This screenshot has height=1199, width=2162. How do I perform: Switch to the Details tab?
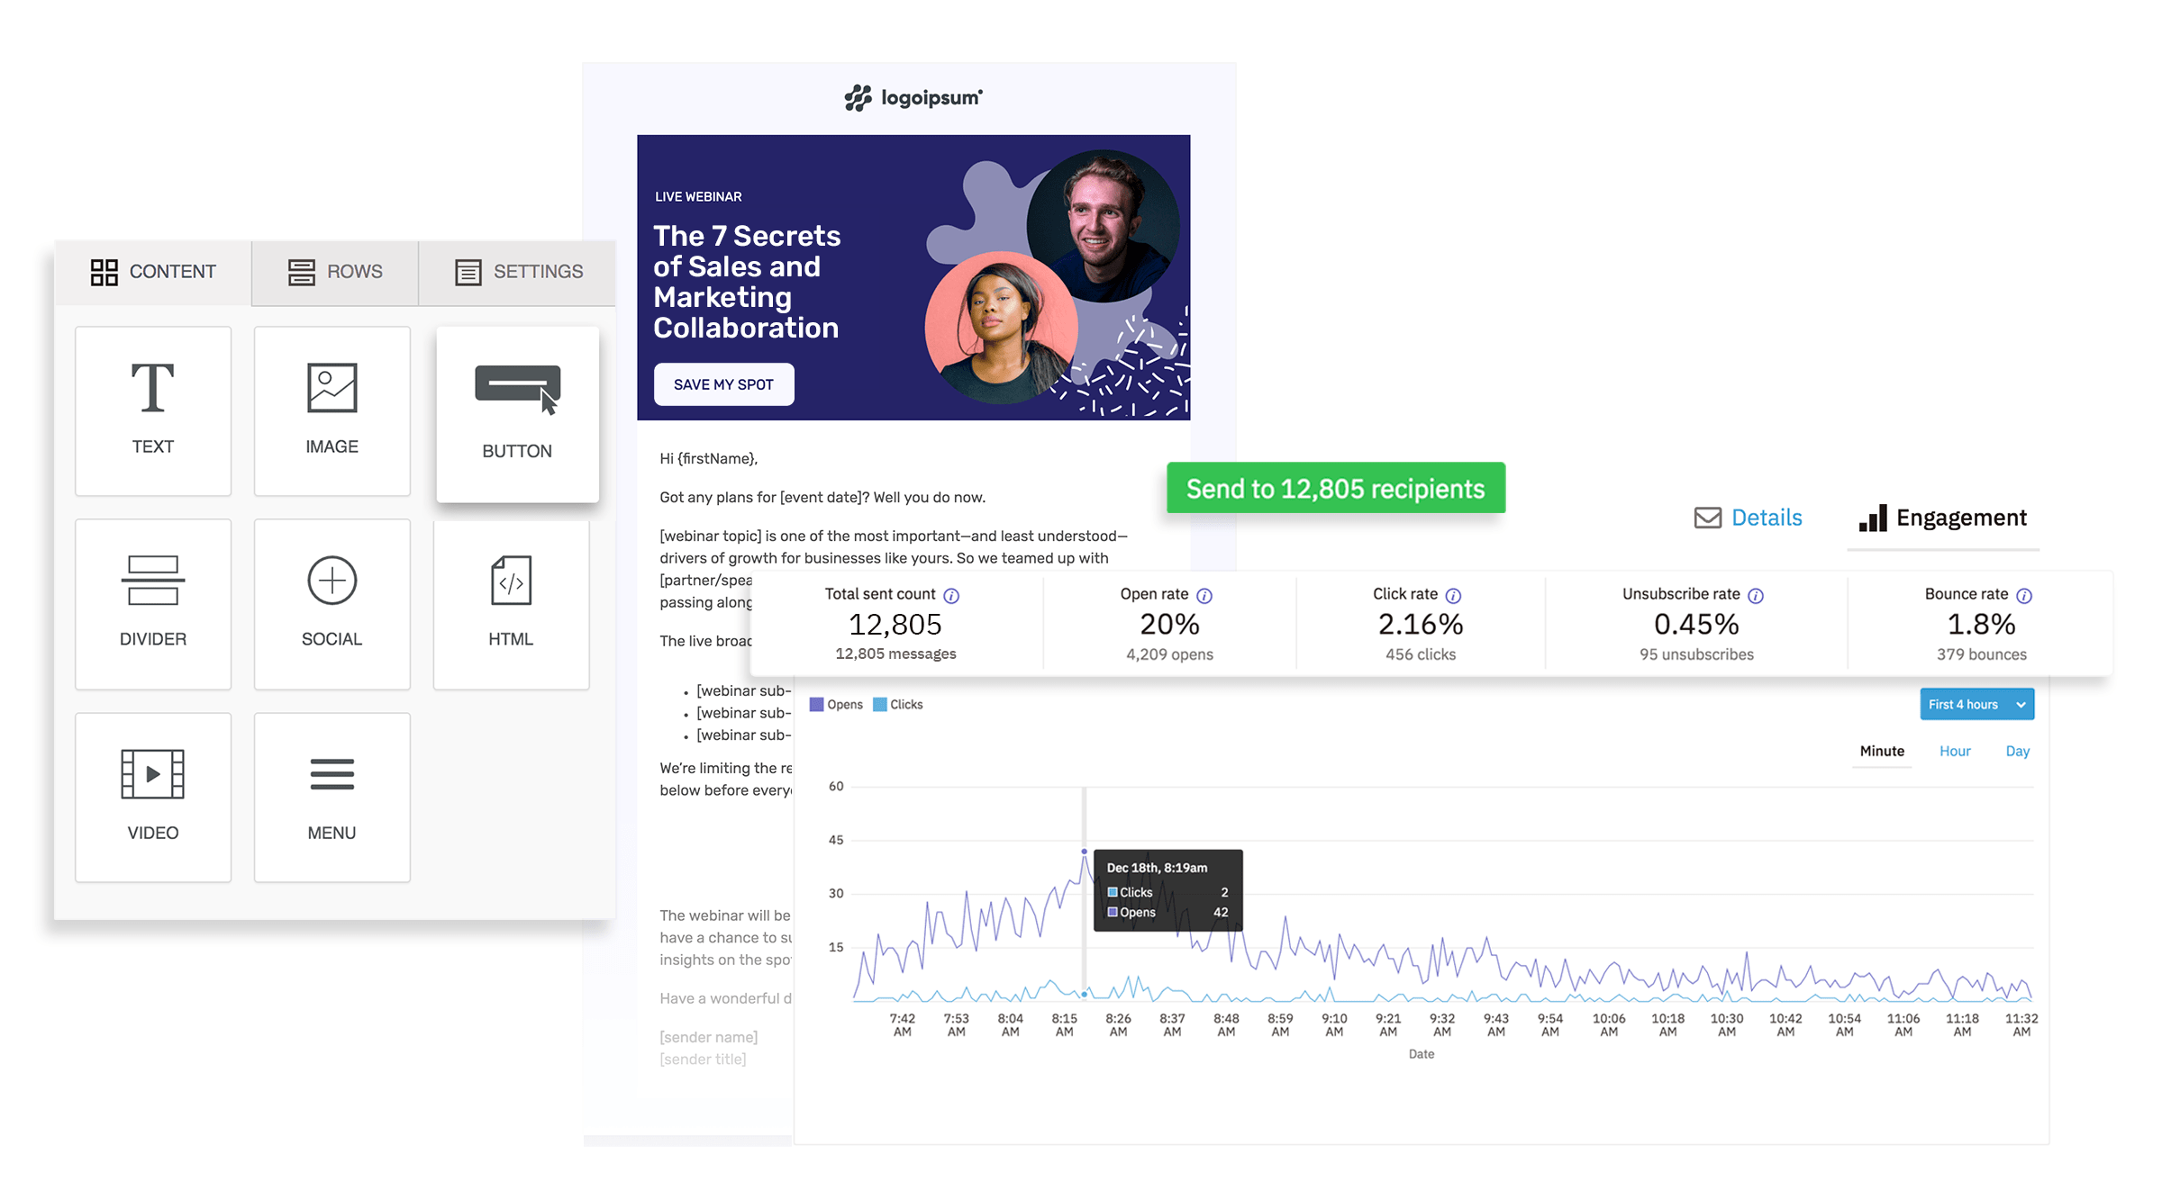click(1748, 518)
